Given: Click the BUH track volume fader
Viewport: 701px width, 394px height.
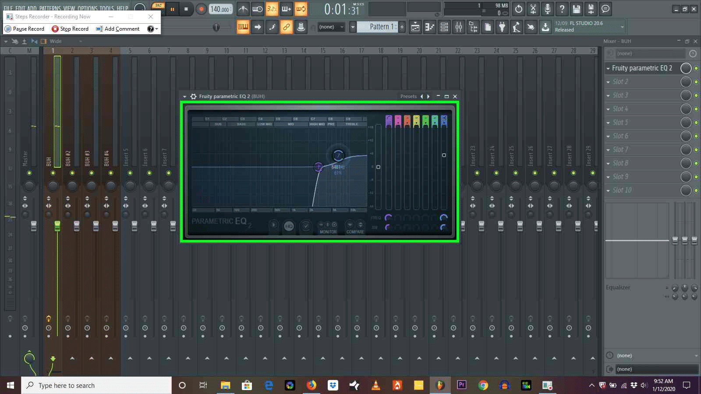Looking at the screenshot, I should [x=57, y=226].
